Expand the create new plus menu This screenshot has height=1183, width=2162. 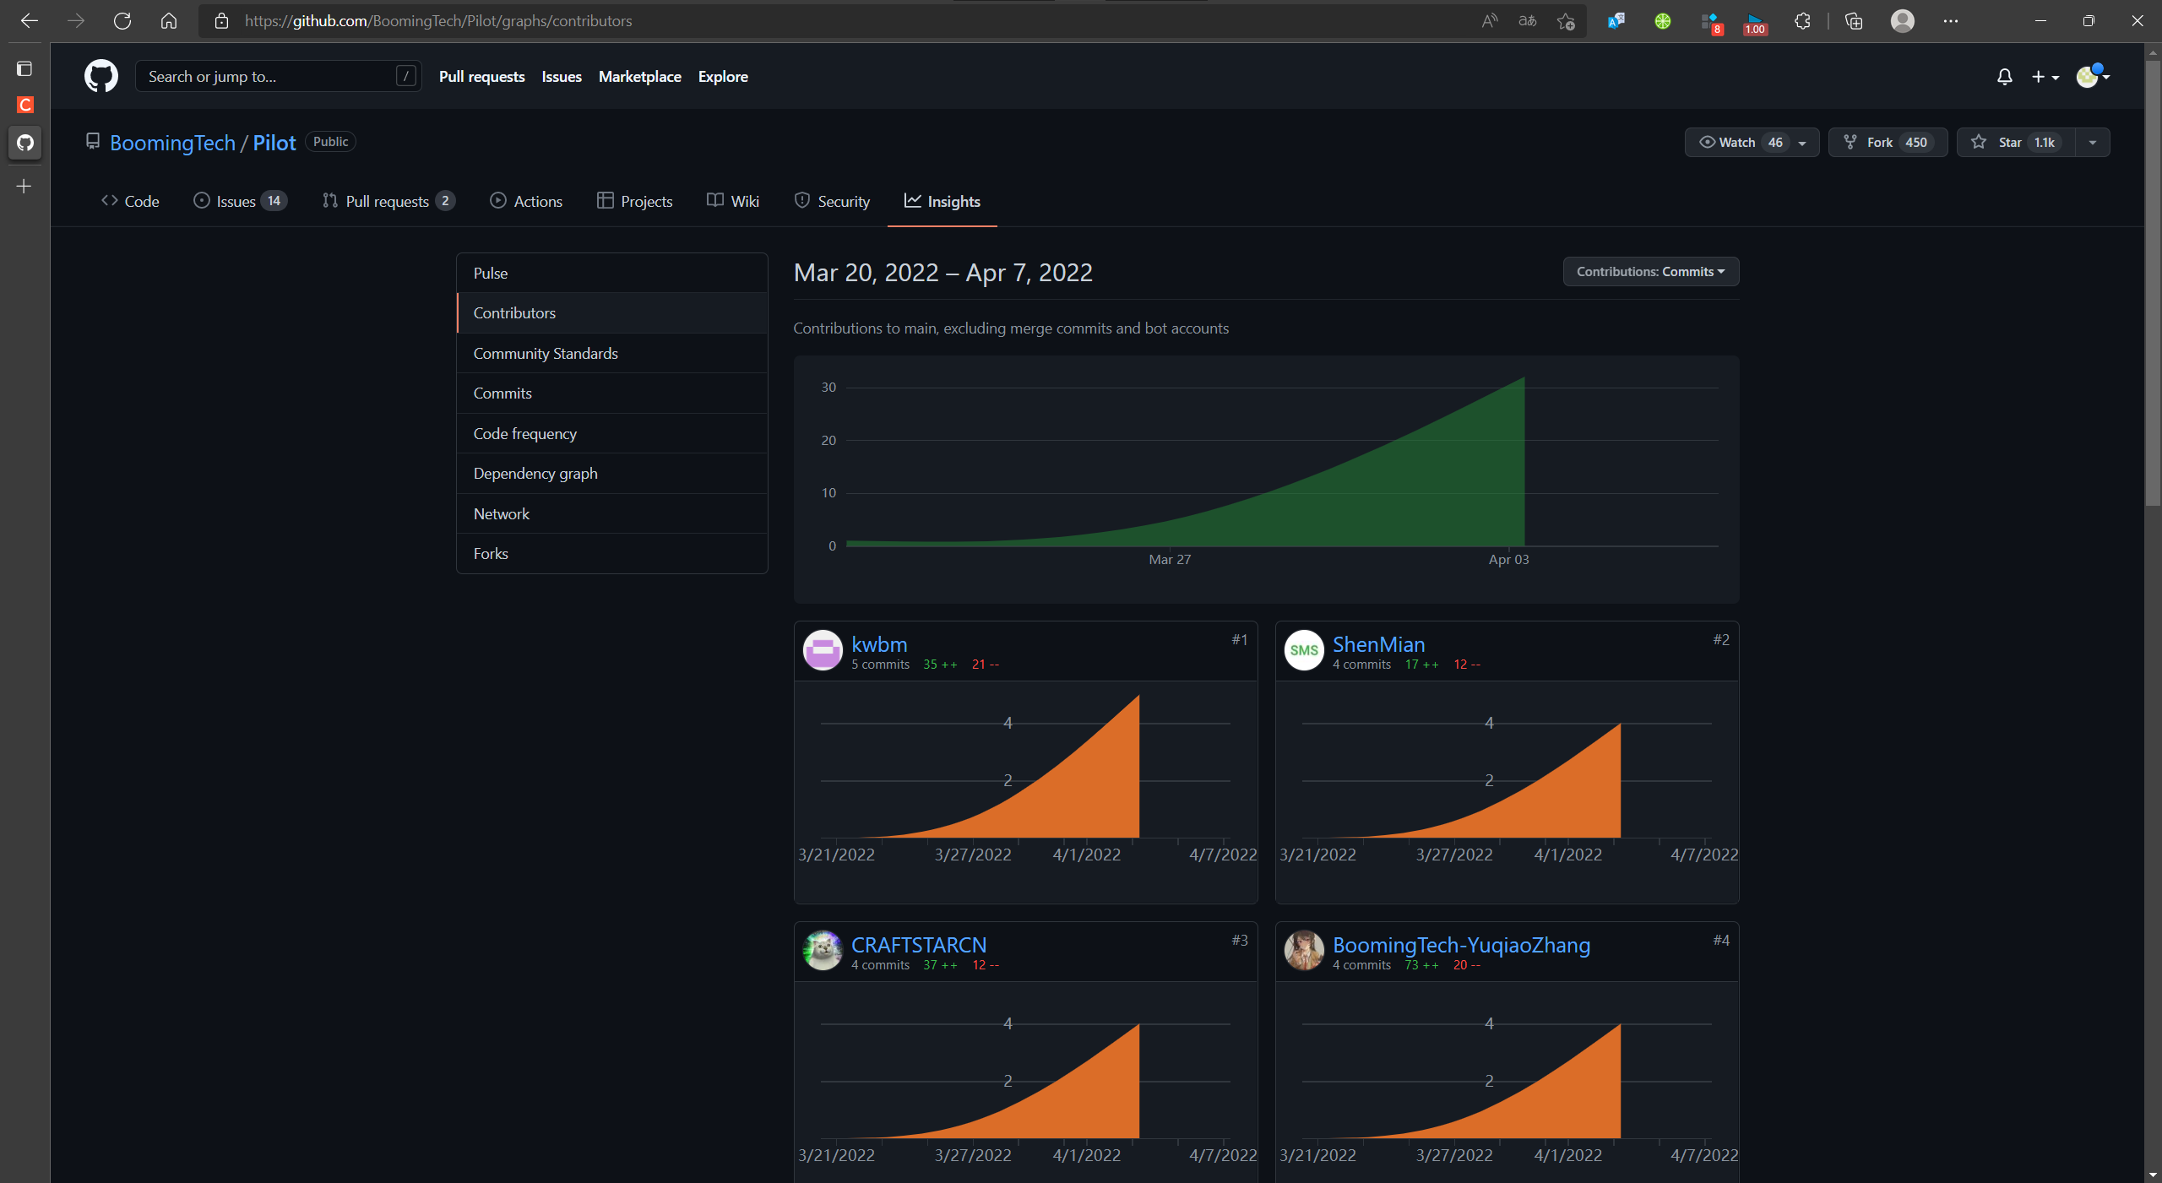(2045, 77)
